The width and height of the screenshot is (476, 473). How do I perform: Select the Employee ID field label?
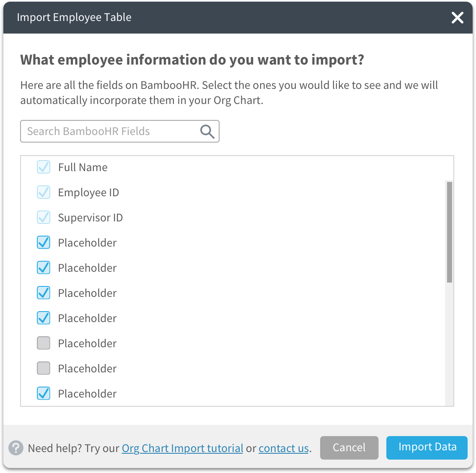click(x=88, y=192)
